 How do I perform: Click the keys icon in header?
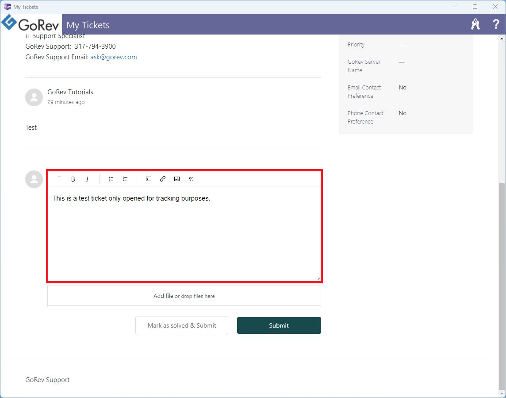475,24
